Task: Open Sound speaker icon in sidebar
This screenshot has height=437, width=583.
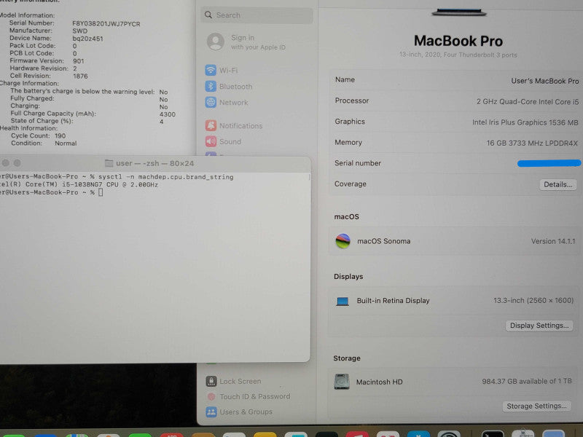Action: coord(211,141)
